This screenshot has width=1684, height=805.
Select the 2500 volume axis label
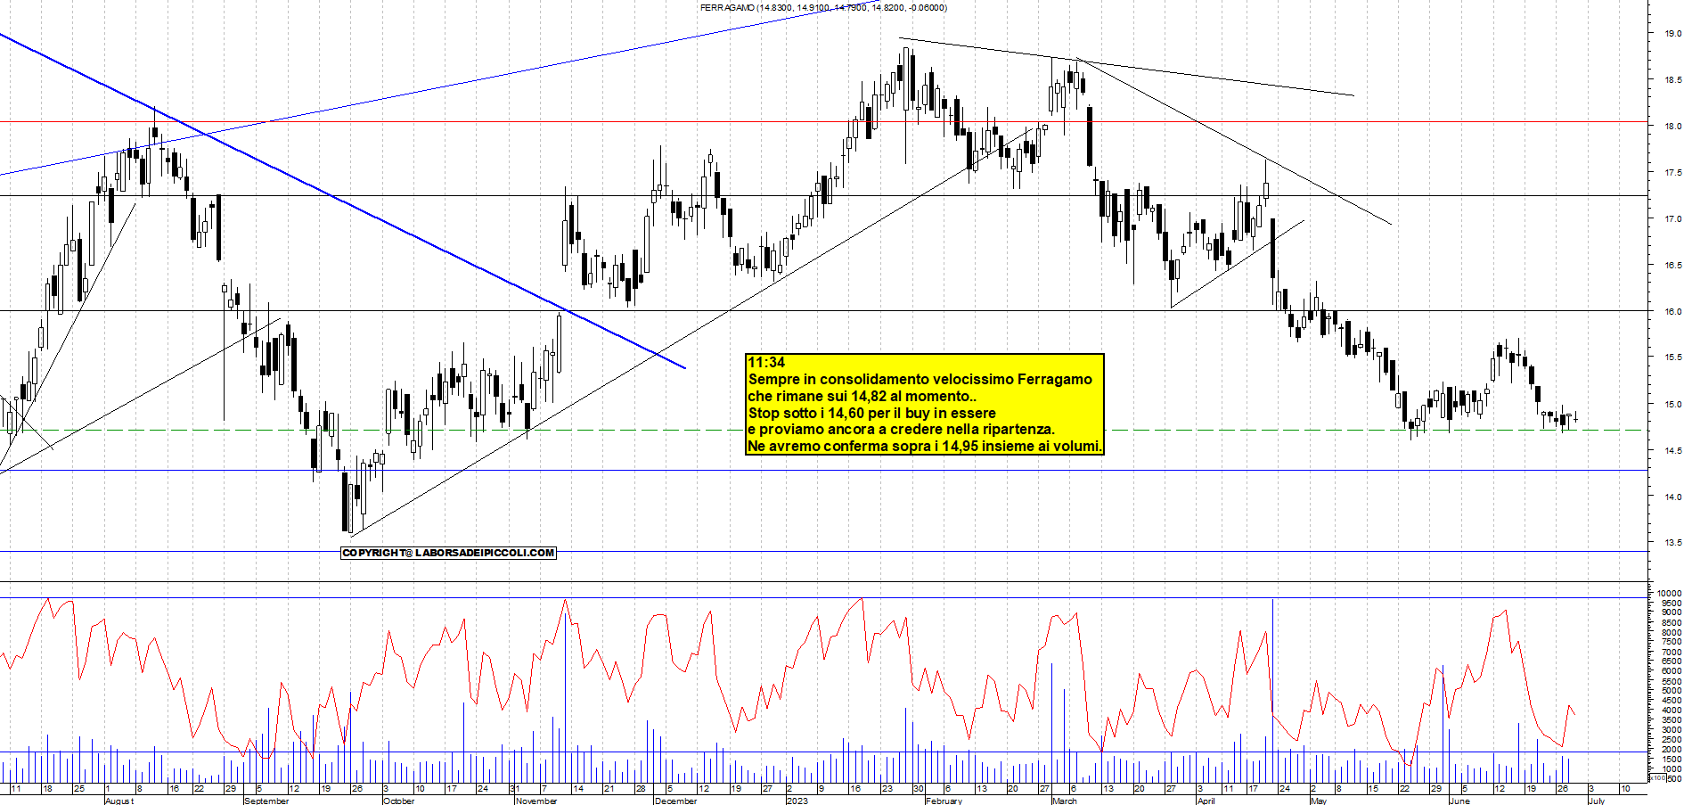click(1671, 740)
